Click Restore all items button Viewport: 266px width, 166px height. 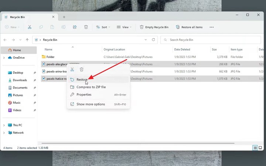coord(189,27)
